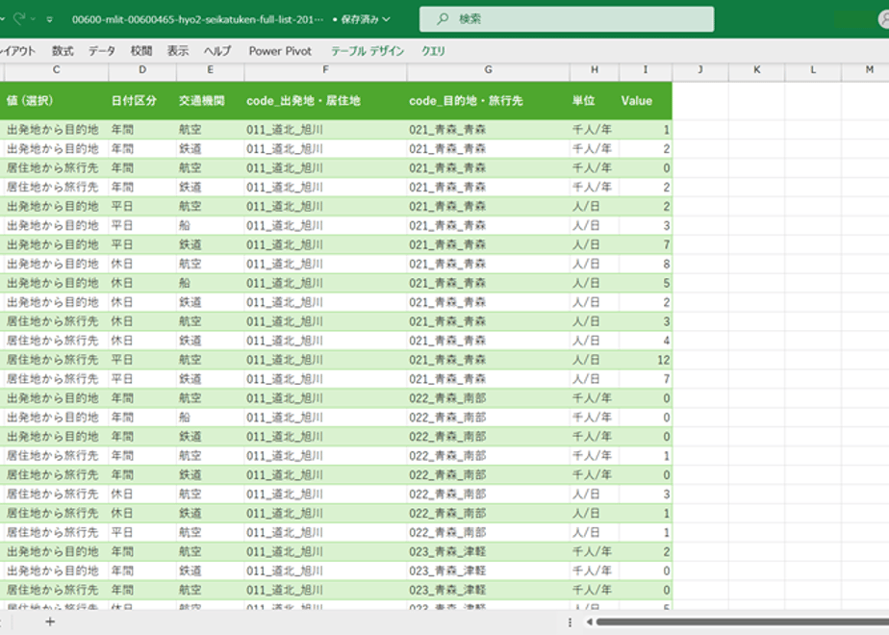The width and height of the screenshot is (889, 635).
Task: Select column F header
Action: pyautogui.click(x=325, y=69)
